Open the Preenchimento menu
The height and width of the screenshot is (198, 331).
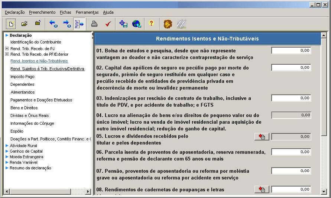42,12
